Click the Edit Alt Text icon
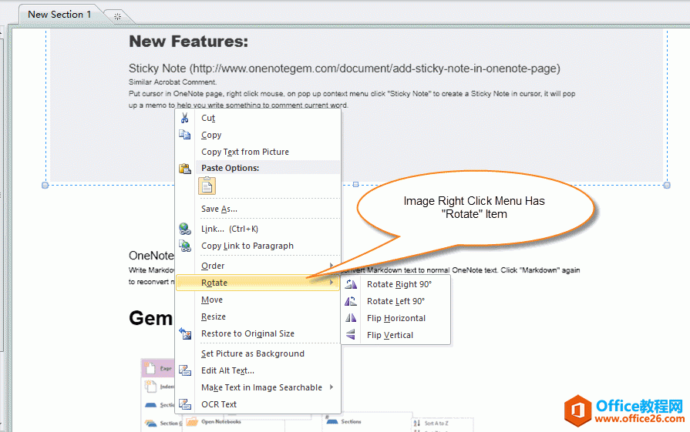Screen dimensions: 690x432 click(185, 370)
